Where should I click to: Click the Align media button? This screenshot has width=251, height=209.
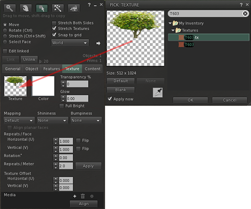coord(83,204)
